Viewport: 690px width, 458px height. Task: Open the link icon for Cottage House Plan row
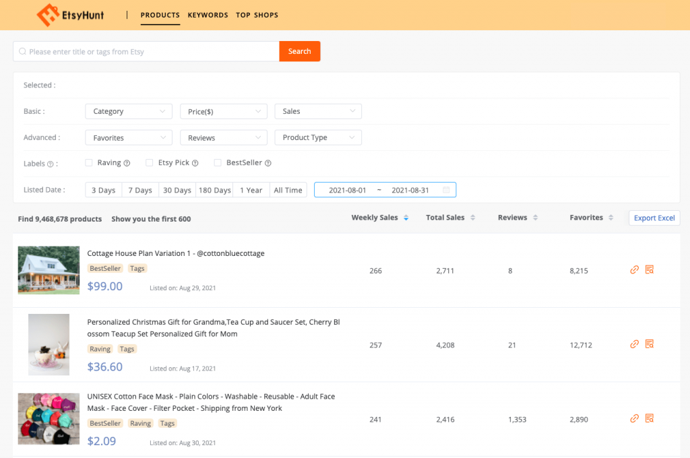point(634,269)
